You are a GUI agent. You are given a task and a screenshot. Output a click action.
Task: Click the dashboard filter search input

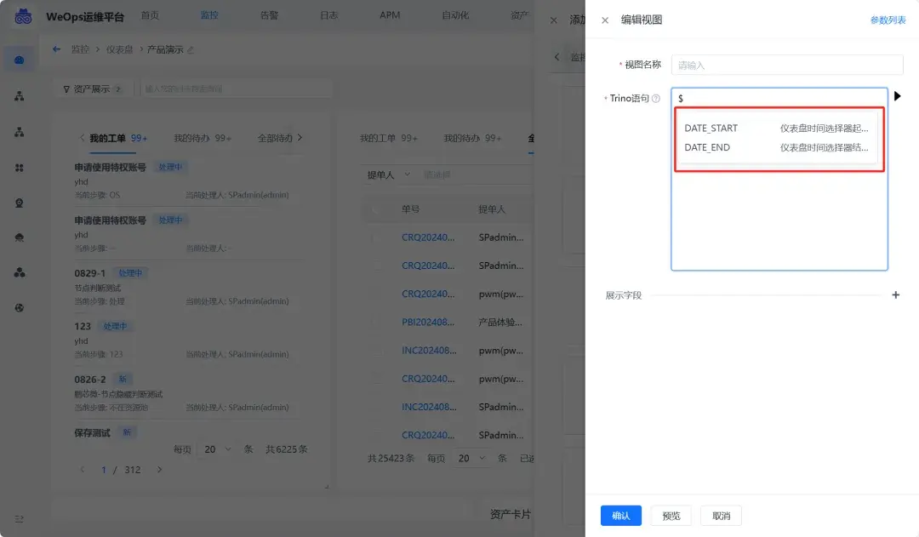tap(236, 89)
